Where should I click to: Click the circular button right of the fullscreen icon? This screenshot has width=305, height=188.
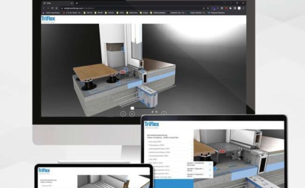coord(164,113)
